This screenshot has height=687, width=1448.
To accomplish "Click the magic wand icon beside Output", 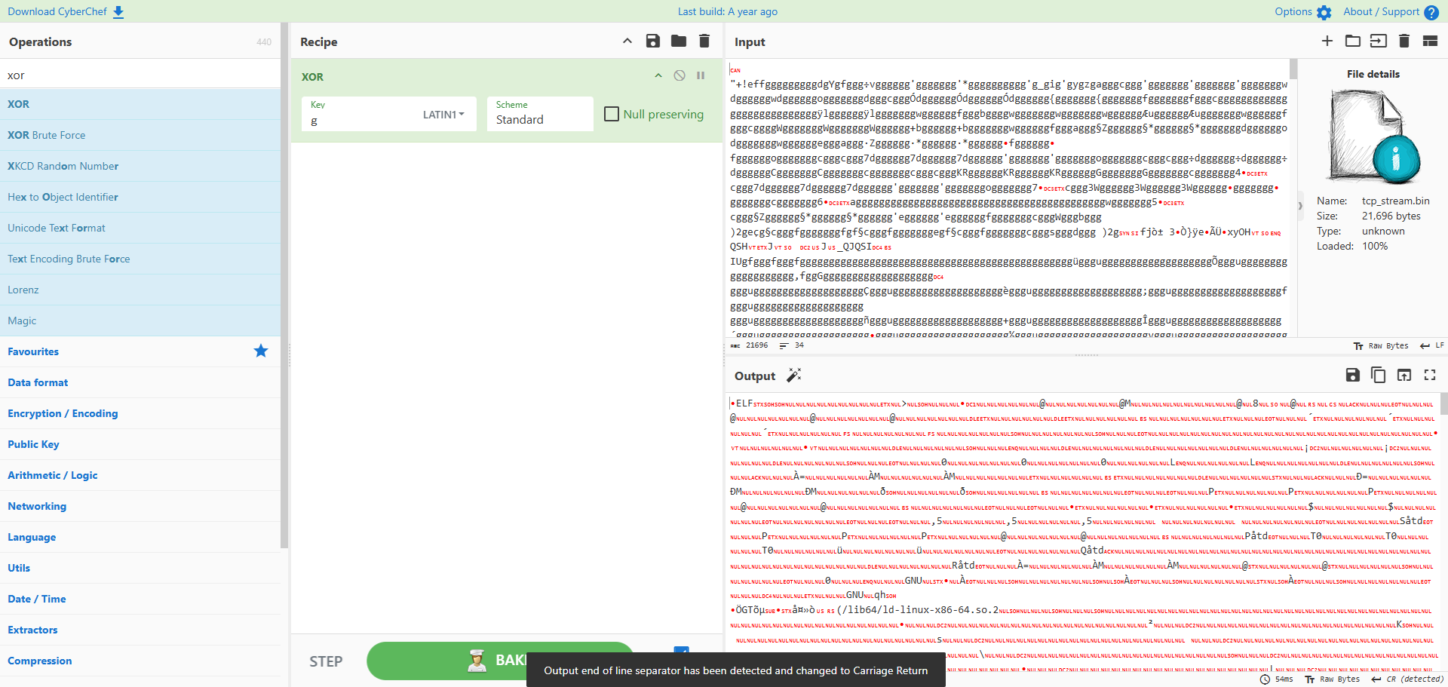I will coord(794,375).
